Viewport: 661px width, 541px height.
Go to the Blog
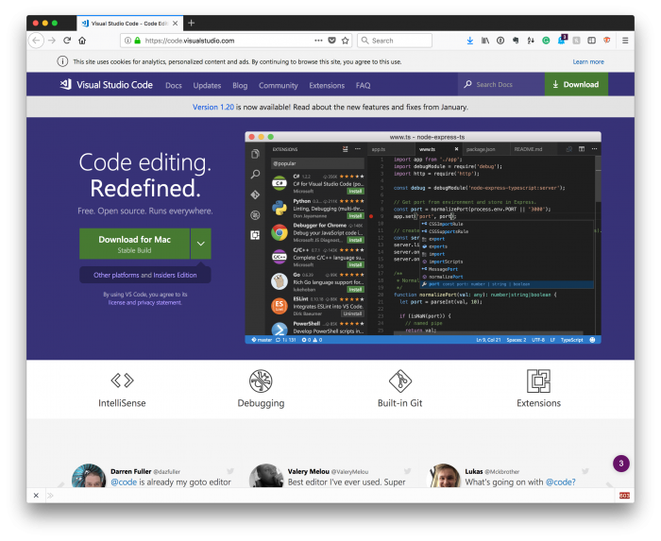pos(240,86)
